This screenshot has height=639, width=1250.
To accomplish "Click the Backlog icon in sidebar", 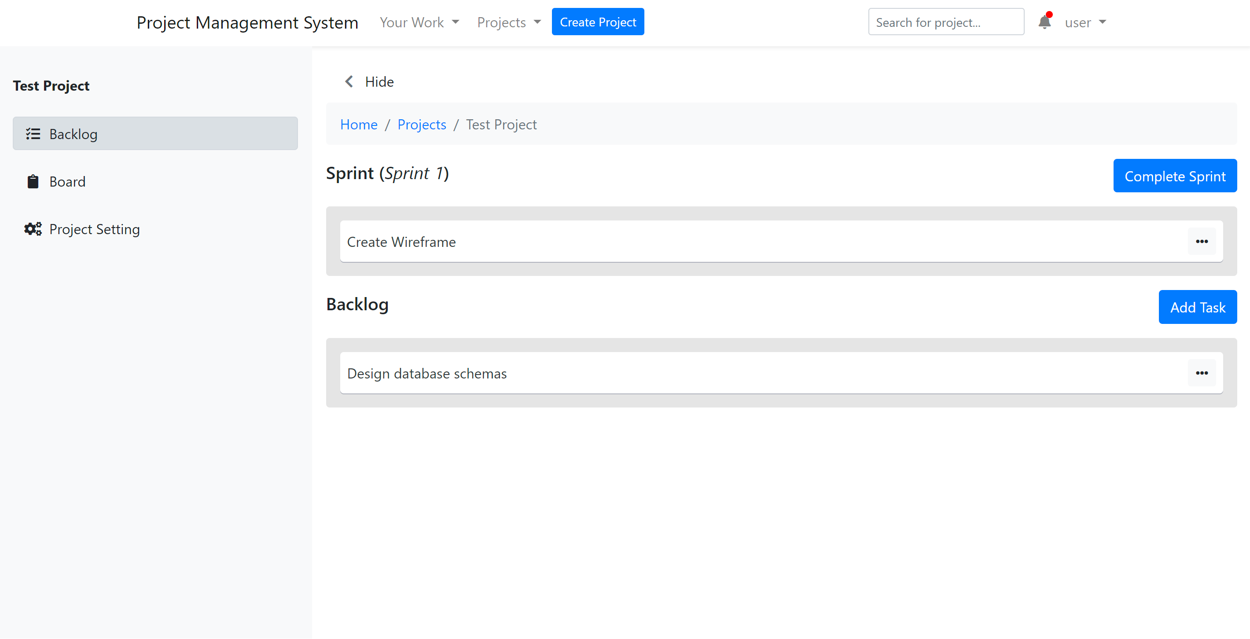I will pos(32,133).
